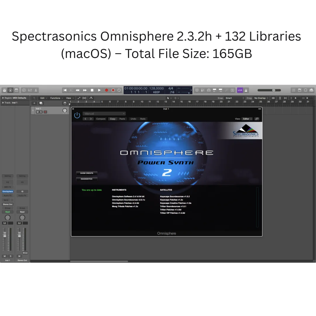Toggle the Cycle loop button

click(119, 90)
